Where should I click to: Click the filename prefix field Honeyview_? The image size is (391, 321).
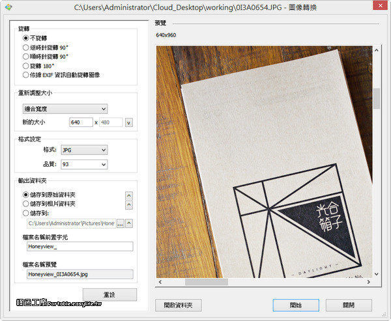[x=80, y=247]
